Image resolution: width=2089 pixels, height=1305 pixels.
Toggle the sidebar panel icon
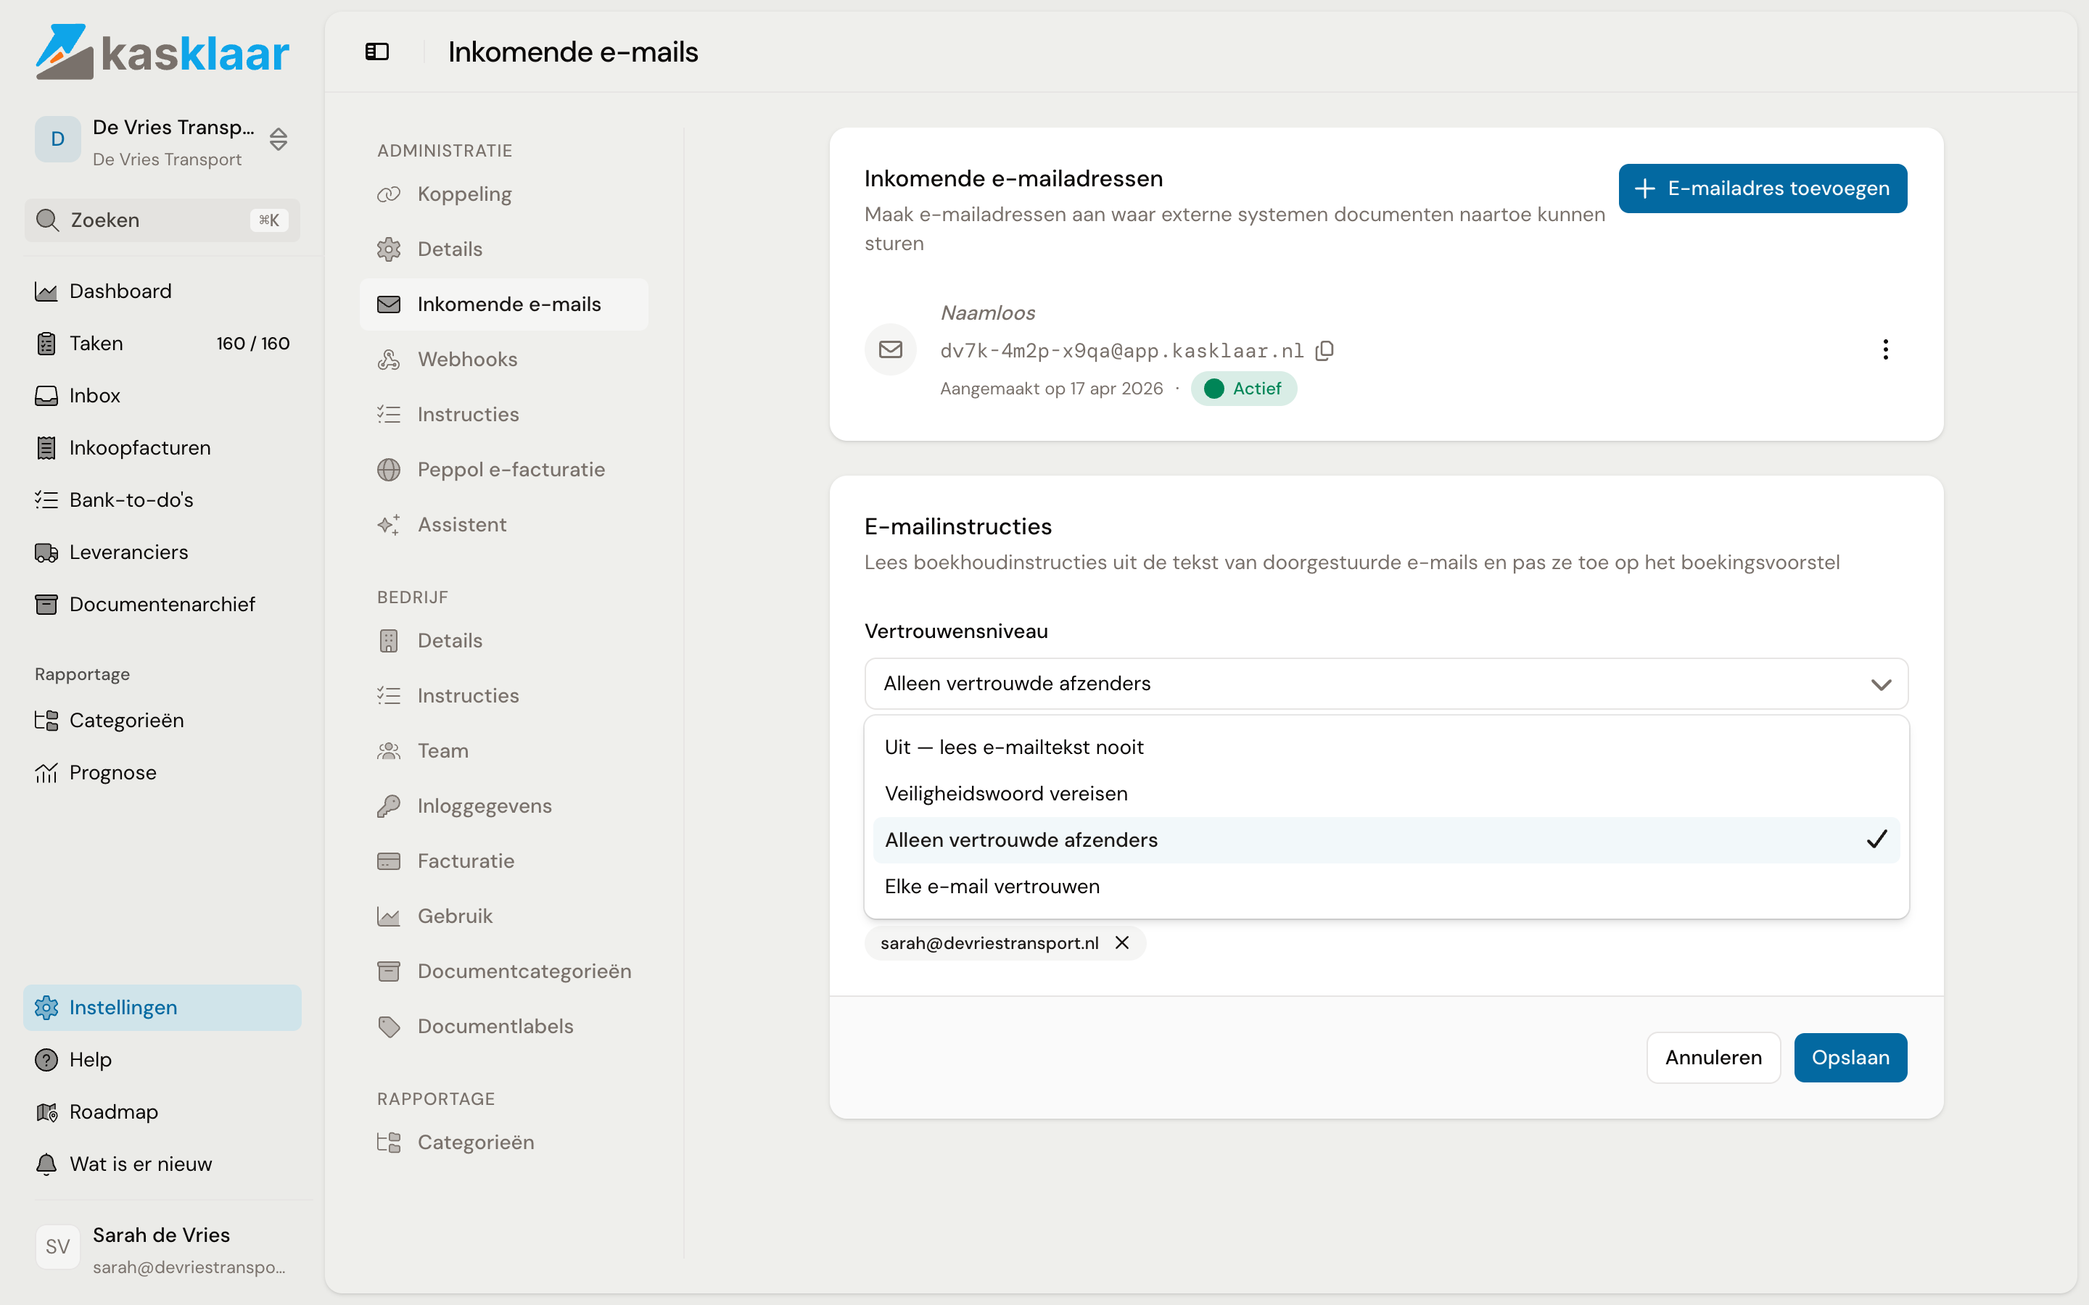(x=377, y=51)
